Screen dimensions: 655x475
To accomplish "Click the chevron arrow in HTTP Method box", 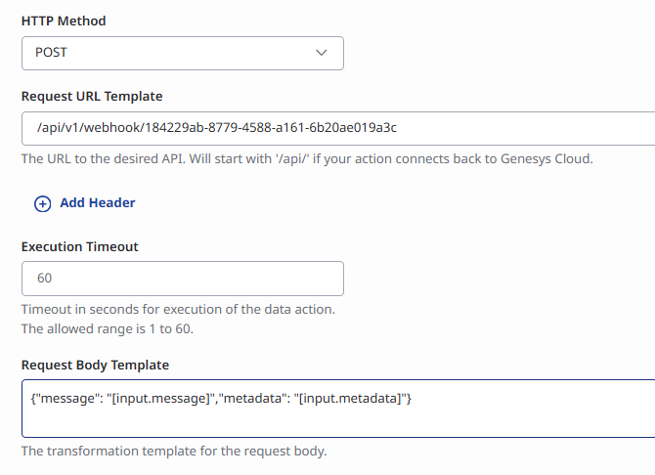I will [322, 53].
